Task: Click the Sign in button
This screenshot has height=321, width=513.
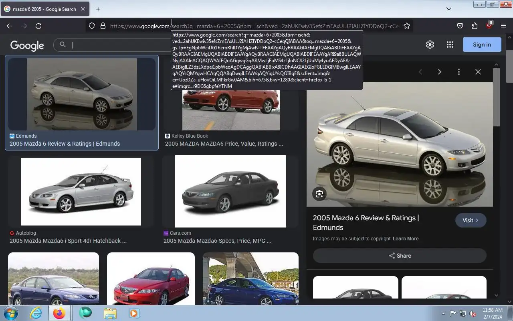Action: (482, 45)
